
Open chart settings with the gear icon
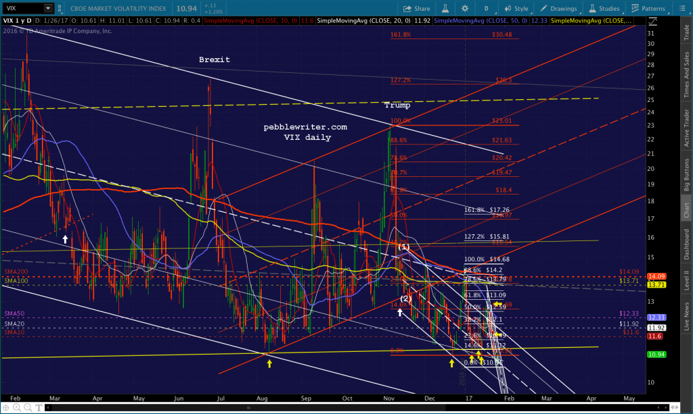coord(464,9)
